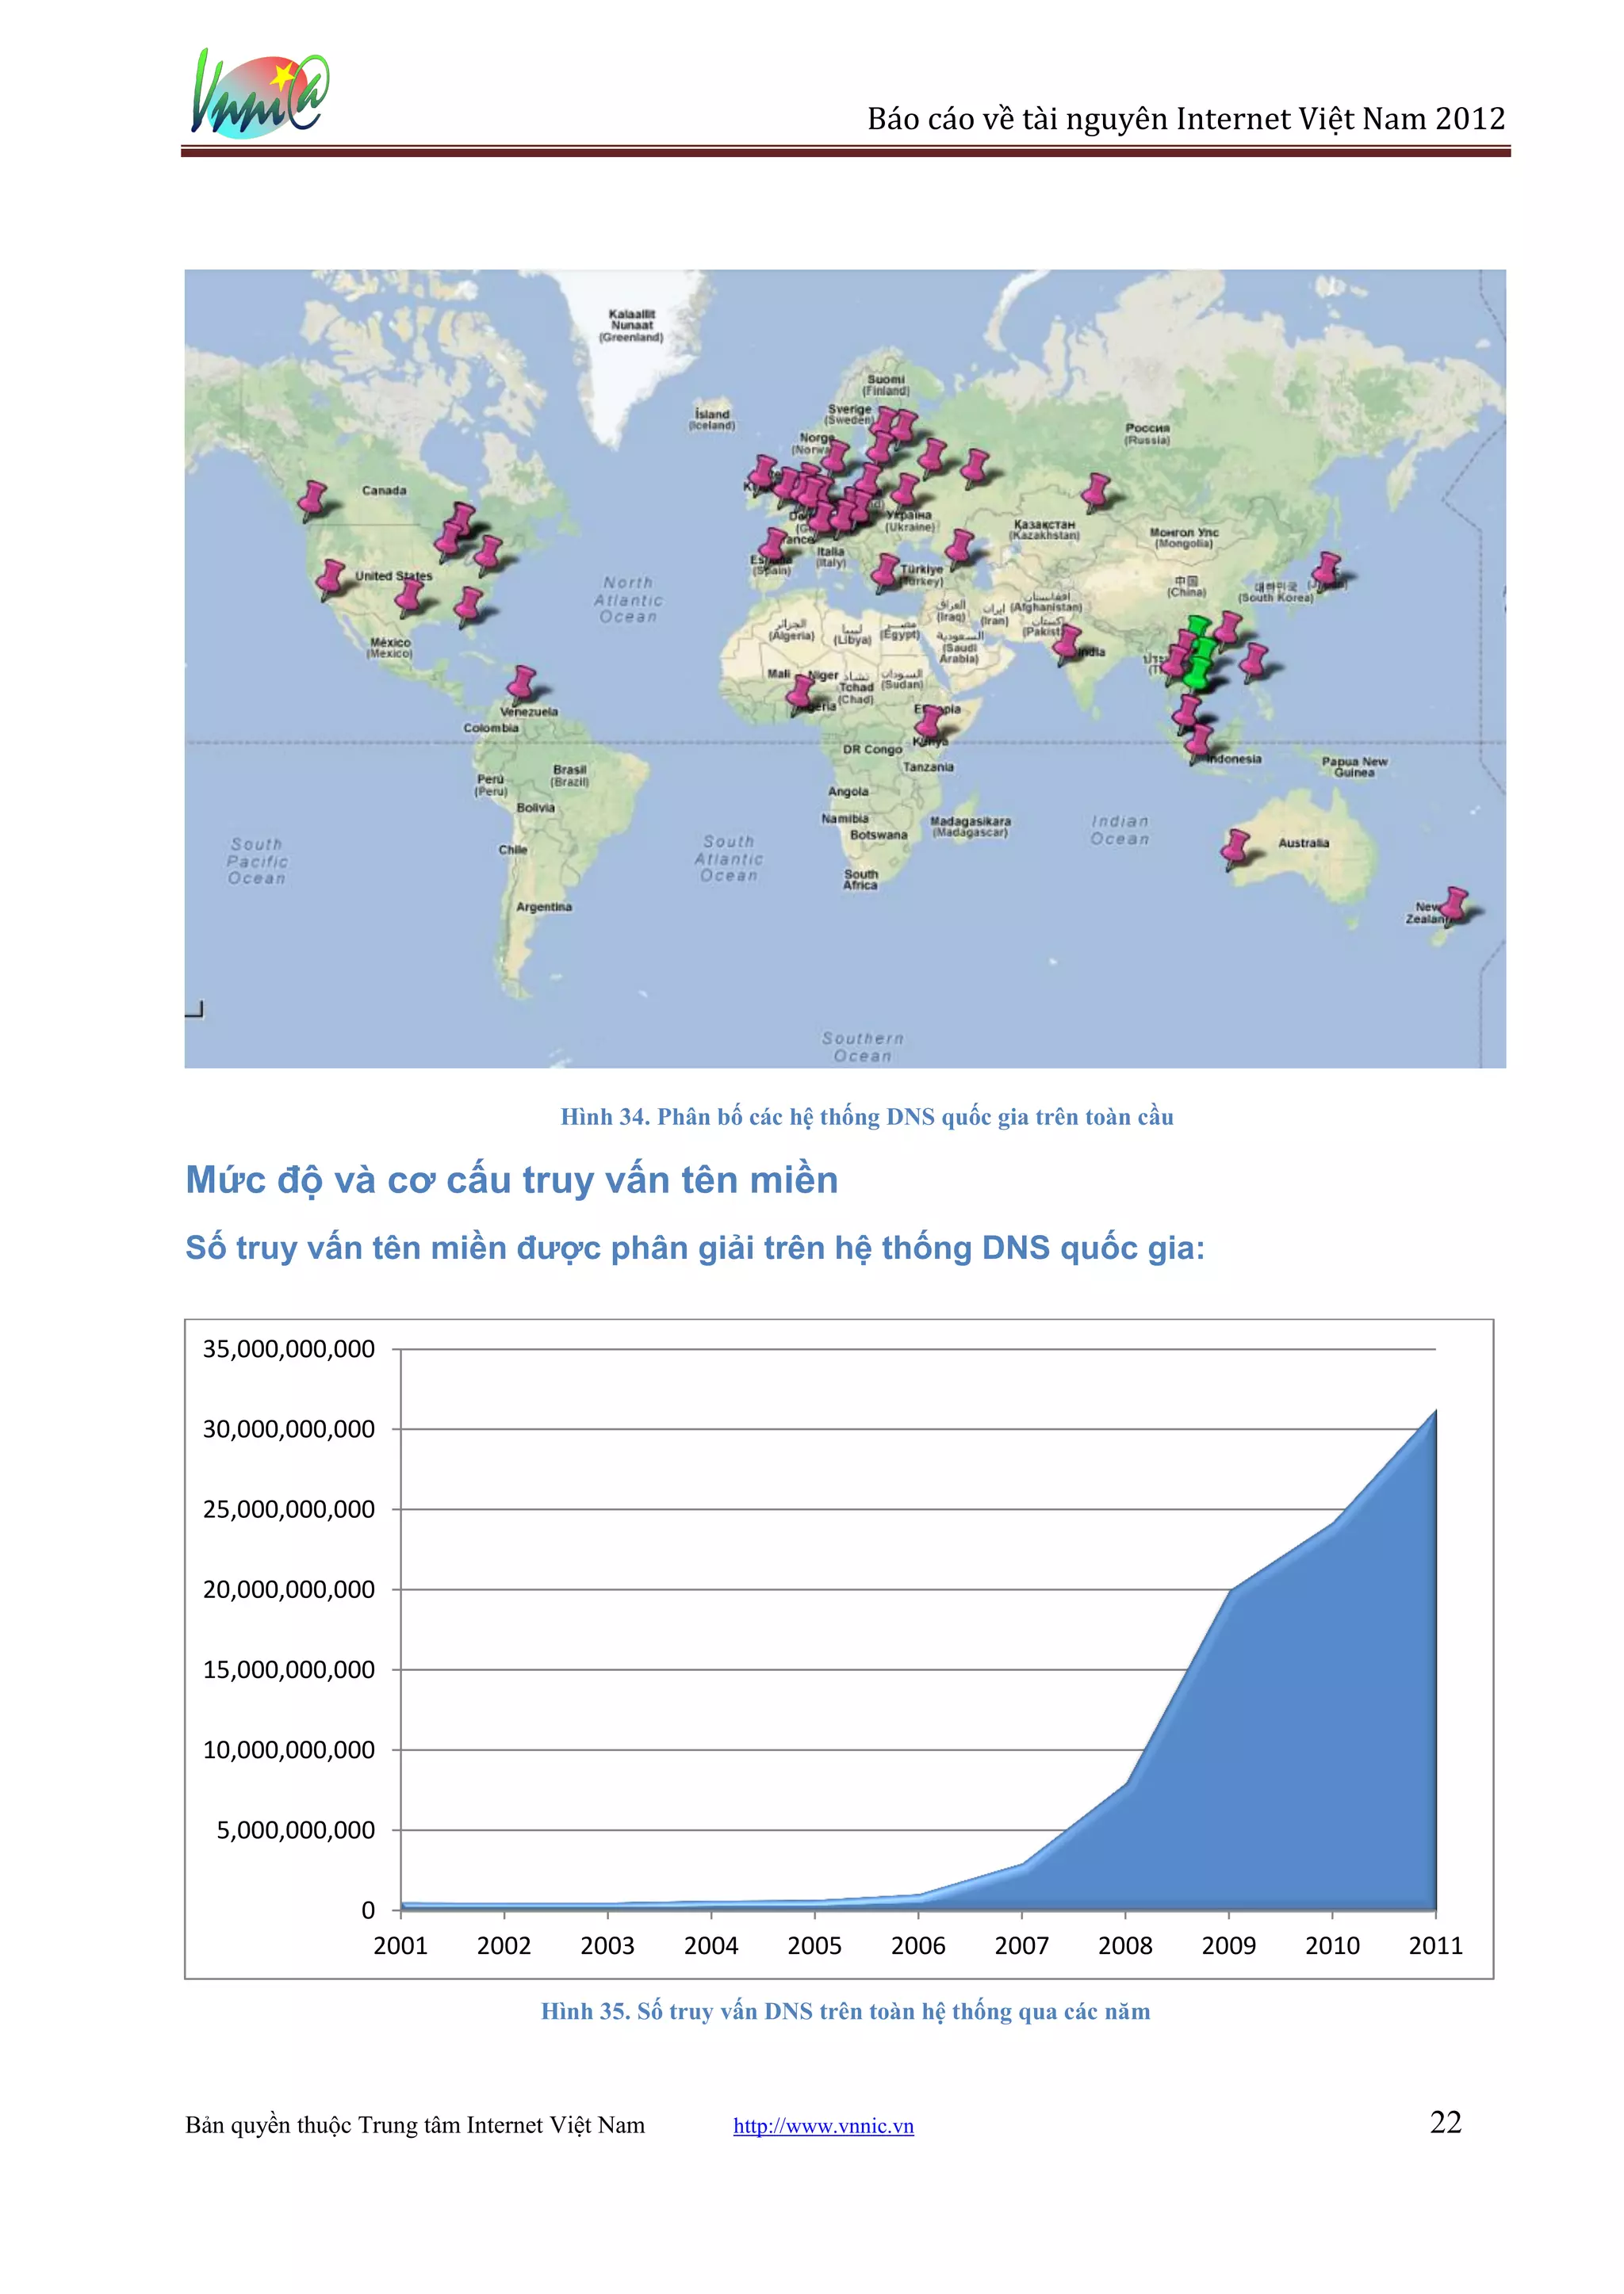The height and width of the screenshot is (2294, 1624).
Task: Click the 'Argentina' map label
Action: coord(544,907)
